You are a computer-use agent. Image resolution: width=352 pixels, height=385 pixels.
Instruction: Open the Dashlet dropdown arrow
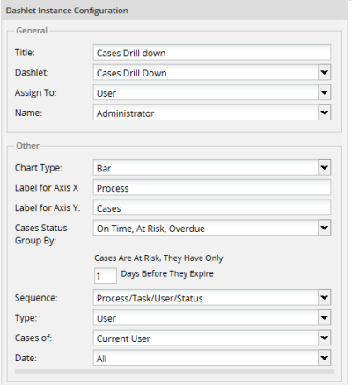[324, 72]
